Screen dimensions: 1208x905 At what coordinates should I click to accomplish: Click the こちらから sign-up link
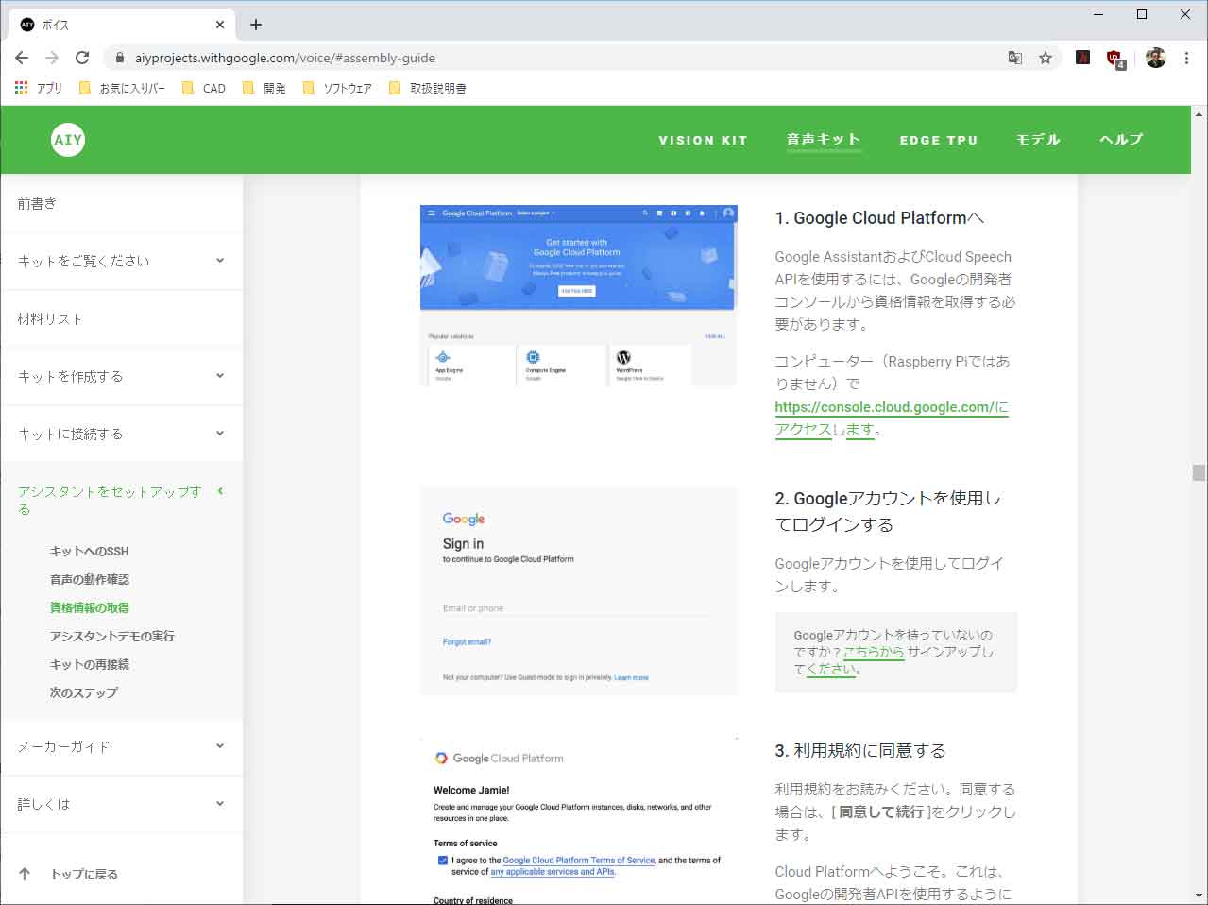coord(874,652)
